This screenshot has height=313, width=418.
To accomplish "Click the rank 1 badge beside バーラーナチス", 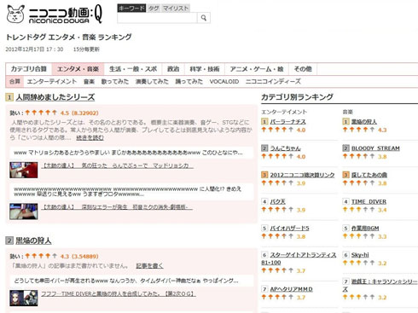I will (x=264, y=122).
